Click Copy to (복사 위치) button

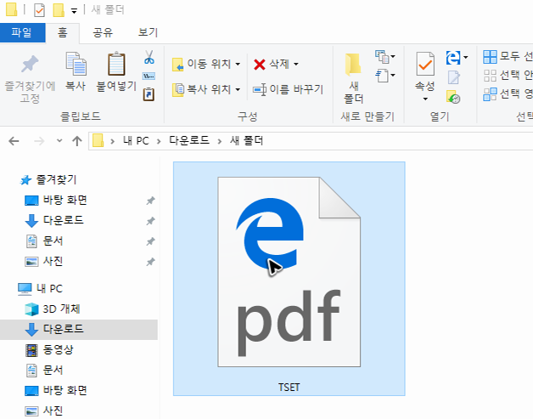206,89
